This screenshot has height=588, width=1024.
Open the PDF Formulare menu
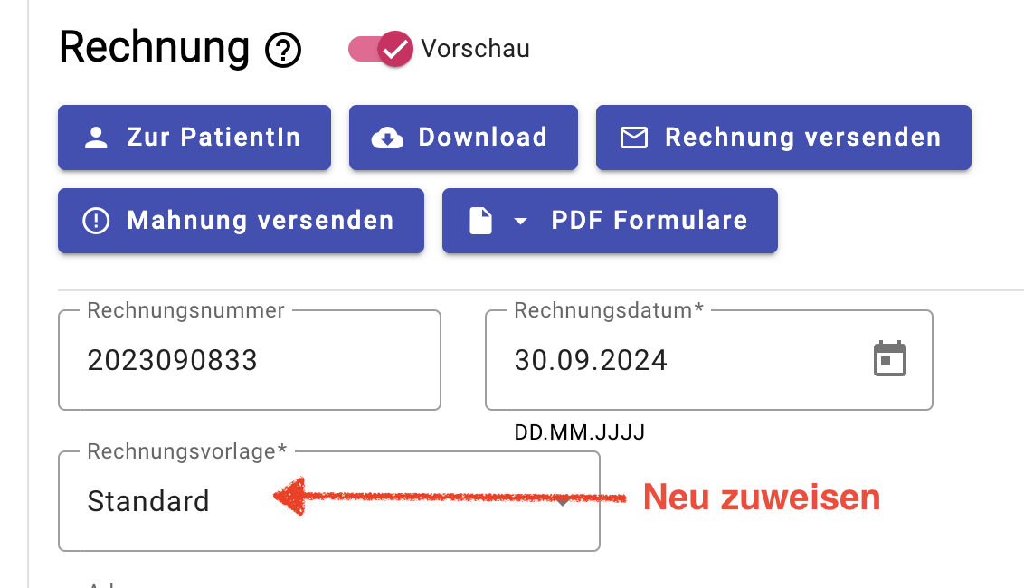coord(610,221)
